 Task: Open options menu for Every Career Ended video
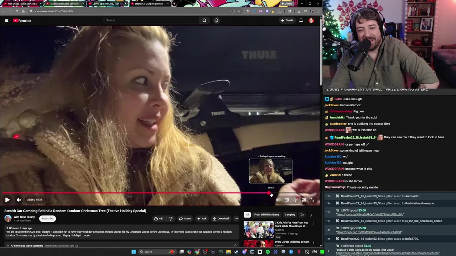(x=314, y=242)
